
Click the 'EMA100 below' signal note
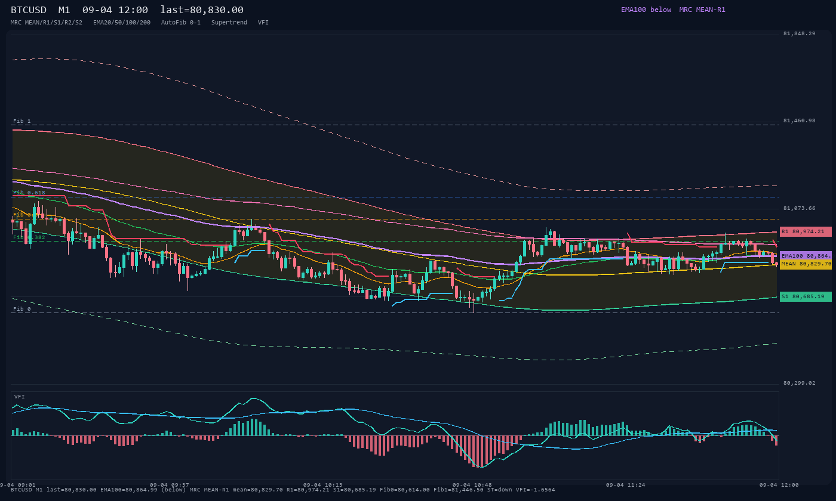[646, 10]
